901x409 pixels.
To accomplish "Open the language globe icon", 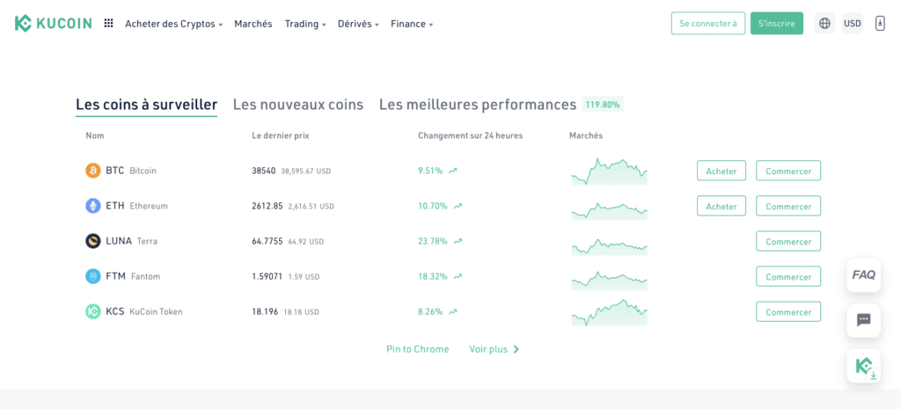I will point(824,24).
